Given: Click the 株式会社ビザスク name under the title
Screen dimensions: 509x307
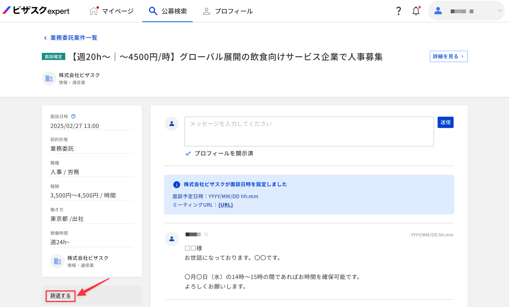Looking at the screenshot, I should coord(80,75).
